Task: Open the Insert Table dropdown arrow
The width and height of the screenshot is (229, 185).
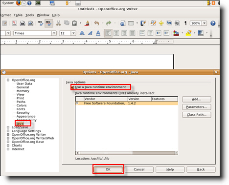Action: pos(137,23)
